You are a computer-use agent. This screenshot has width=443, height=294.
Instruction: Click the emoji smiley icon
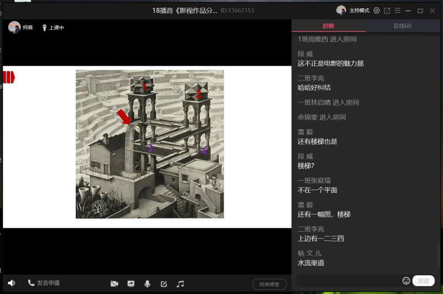406,281
